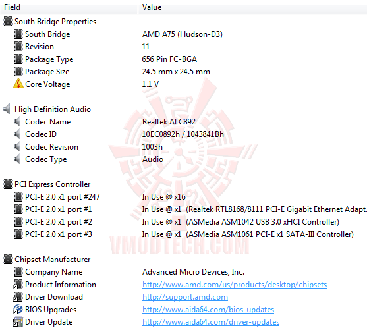Click the speaker icon beside Codec Name

pyautogui.click(x=18, y=122)
